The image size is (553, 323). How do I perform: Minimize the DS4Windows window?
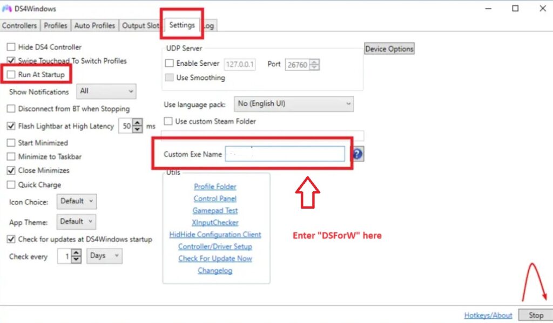tap(488, 9)
